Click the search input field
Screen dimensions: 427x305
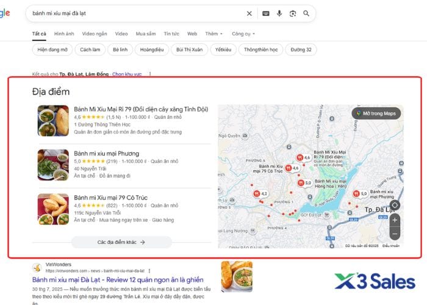coord(136,13)
